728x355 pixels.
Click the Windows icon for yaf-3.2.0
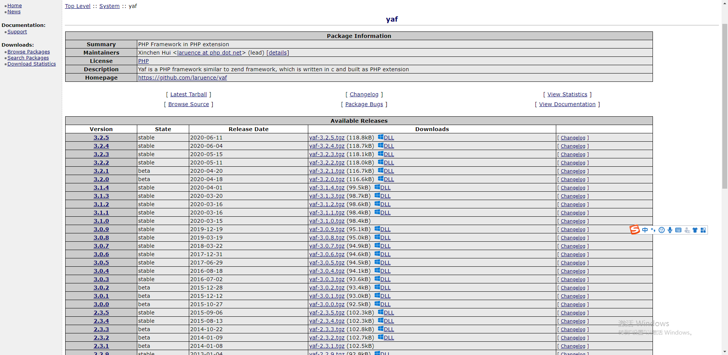381,179
